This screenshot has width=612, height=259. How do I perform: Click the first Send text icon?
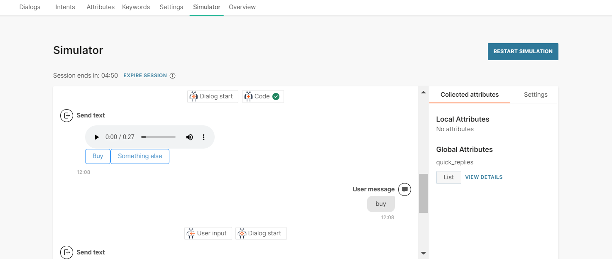[66, 115]
